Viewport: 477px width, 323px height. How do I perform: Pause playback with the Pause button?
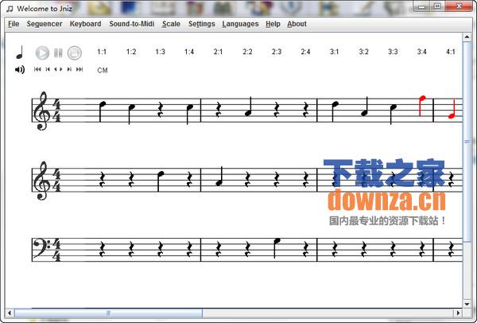pyautogui.click(x=58, y=53)
